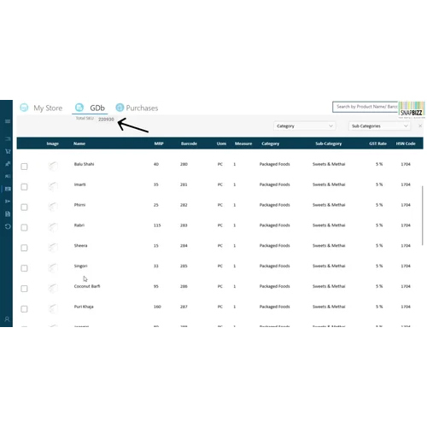
Task: Switch to the Purchases tab
Action: (x=142, y=108)
